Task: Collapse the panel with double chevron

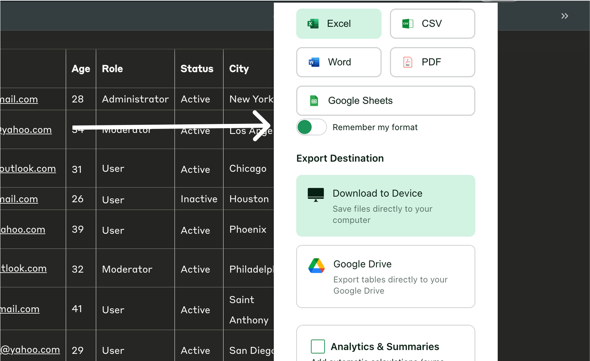Action: [564, 16]
